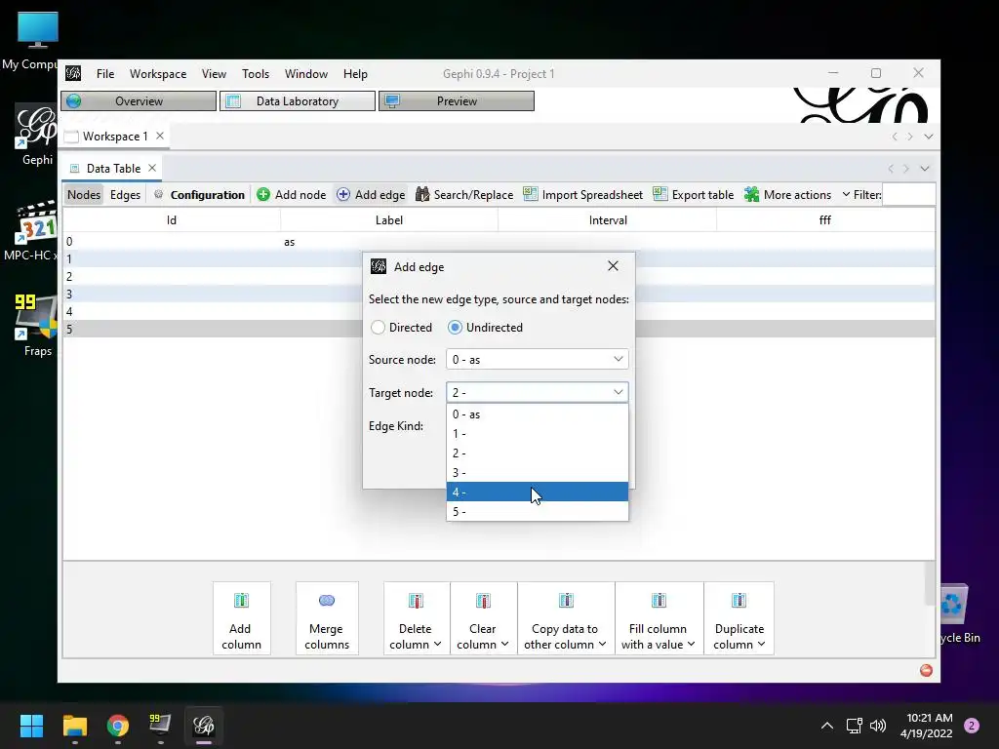Show hidden system tray icons
The height and width of the screenshot is (749, 999).
827,726
